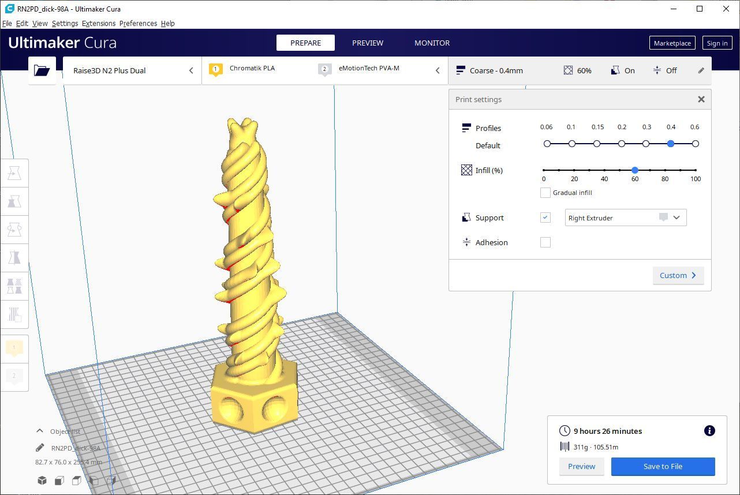Select the 0.2 profile radio point
Image resolution: width=740 pixels, height=495 pixels.
pos(622,144)
